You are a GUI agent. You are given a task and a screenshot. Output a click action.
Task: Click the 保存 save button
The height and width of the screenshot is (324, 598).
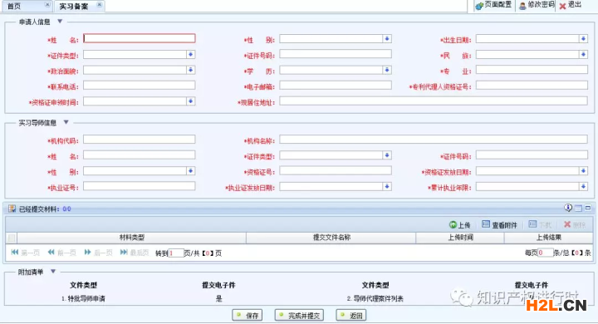click(x=248, y=315)
